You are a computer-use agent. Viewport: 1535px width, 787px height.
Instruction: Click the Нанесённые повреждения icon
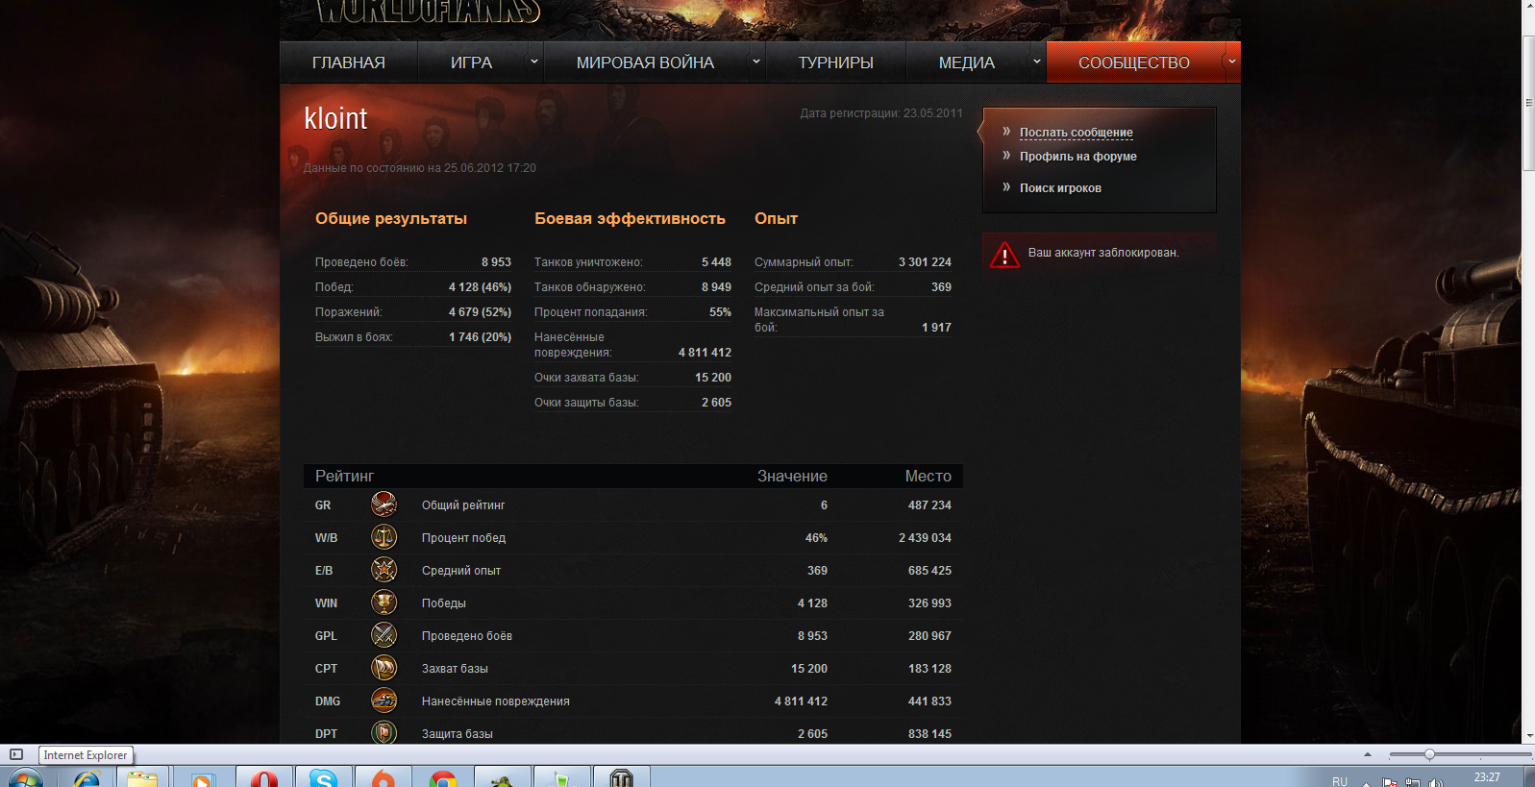[x=384, y=700]
